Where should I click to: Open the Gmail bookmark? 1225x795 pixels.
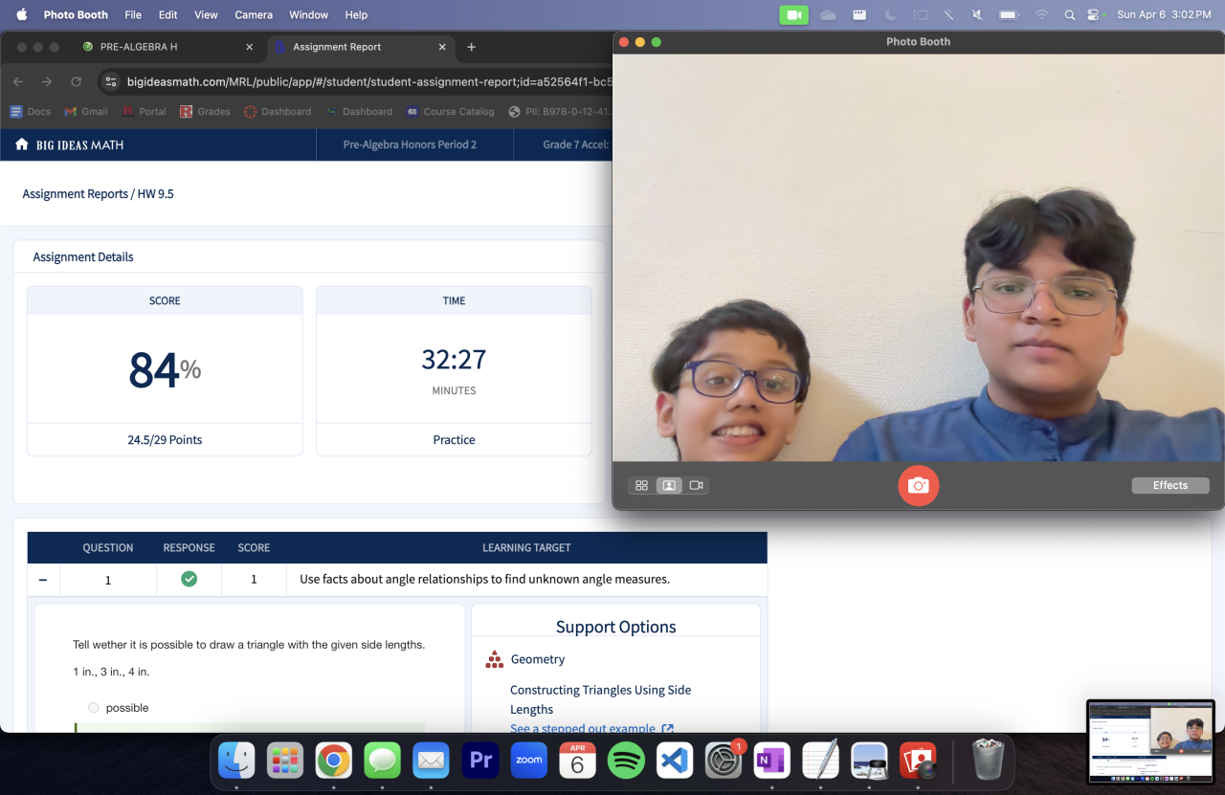[x=86, y=112]
